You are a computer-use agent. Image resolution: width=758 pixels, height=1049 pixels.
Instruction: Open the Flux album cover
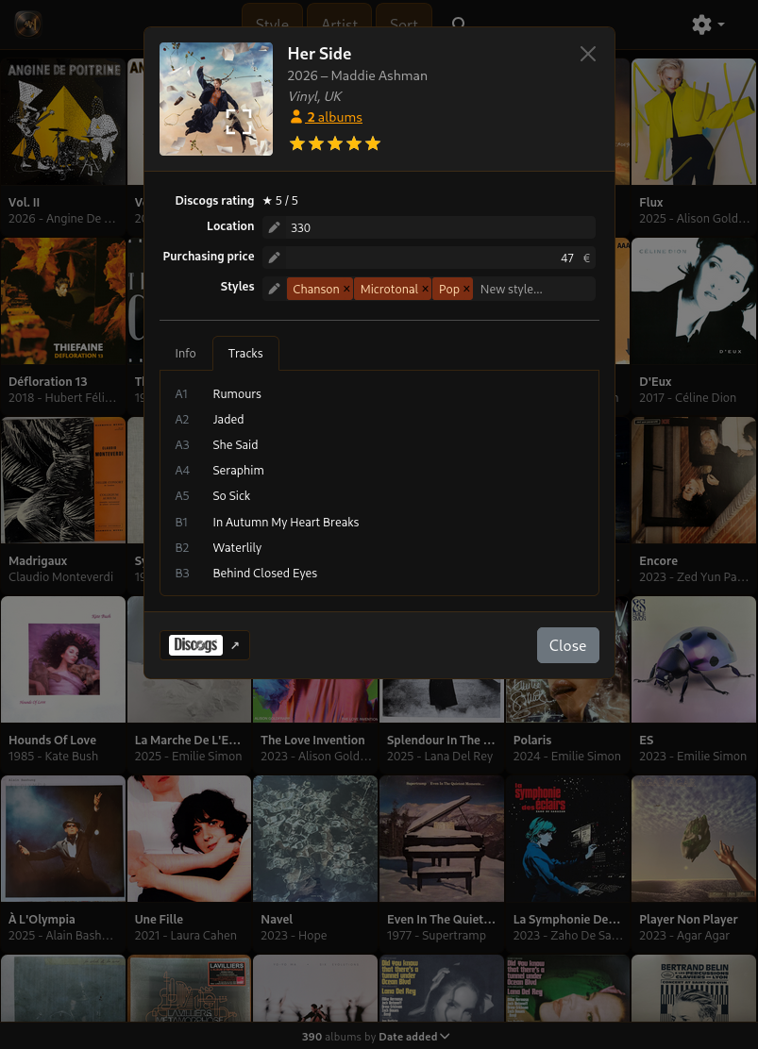[x=694, y=122]
